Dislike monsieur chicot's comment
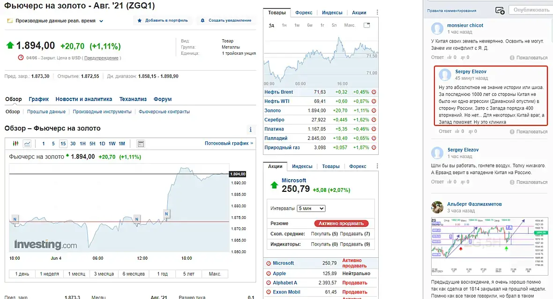553x299 pixels. pos(463,58)
